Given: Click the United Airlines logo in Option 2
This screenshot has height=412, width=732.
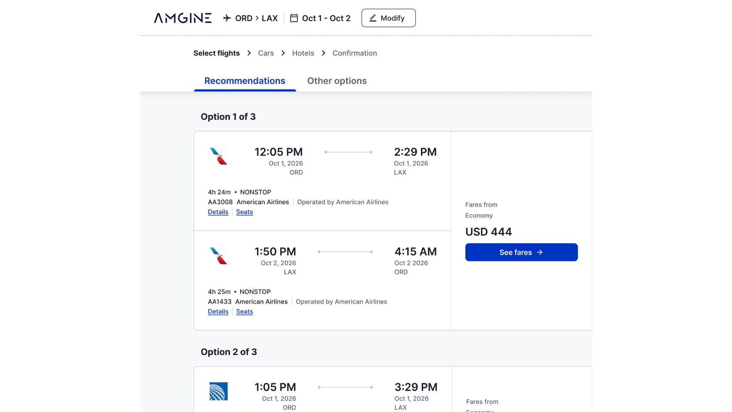Looking at the screenshot, I should point(218,391).
